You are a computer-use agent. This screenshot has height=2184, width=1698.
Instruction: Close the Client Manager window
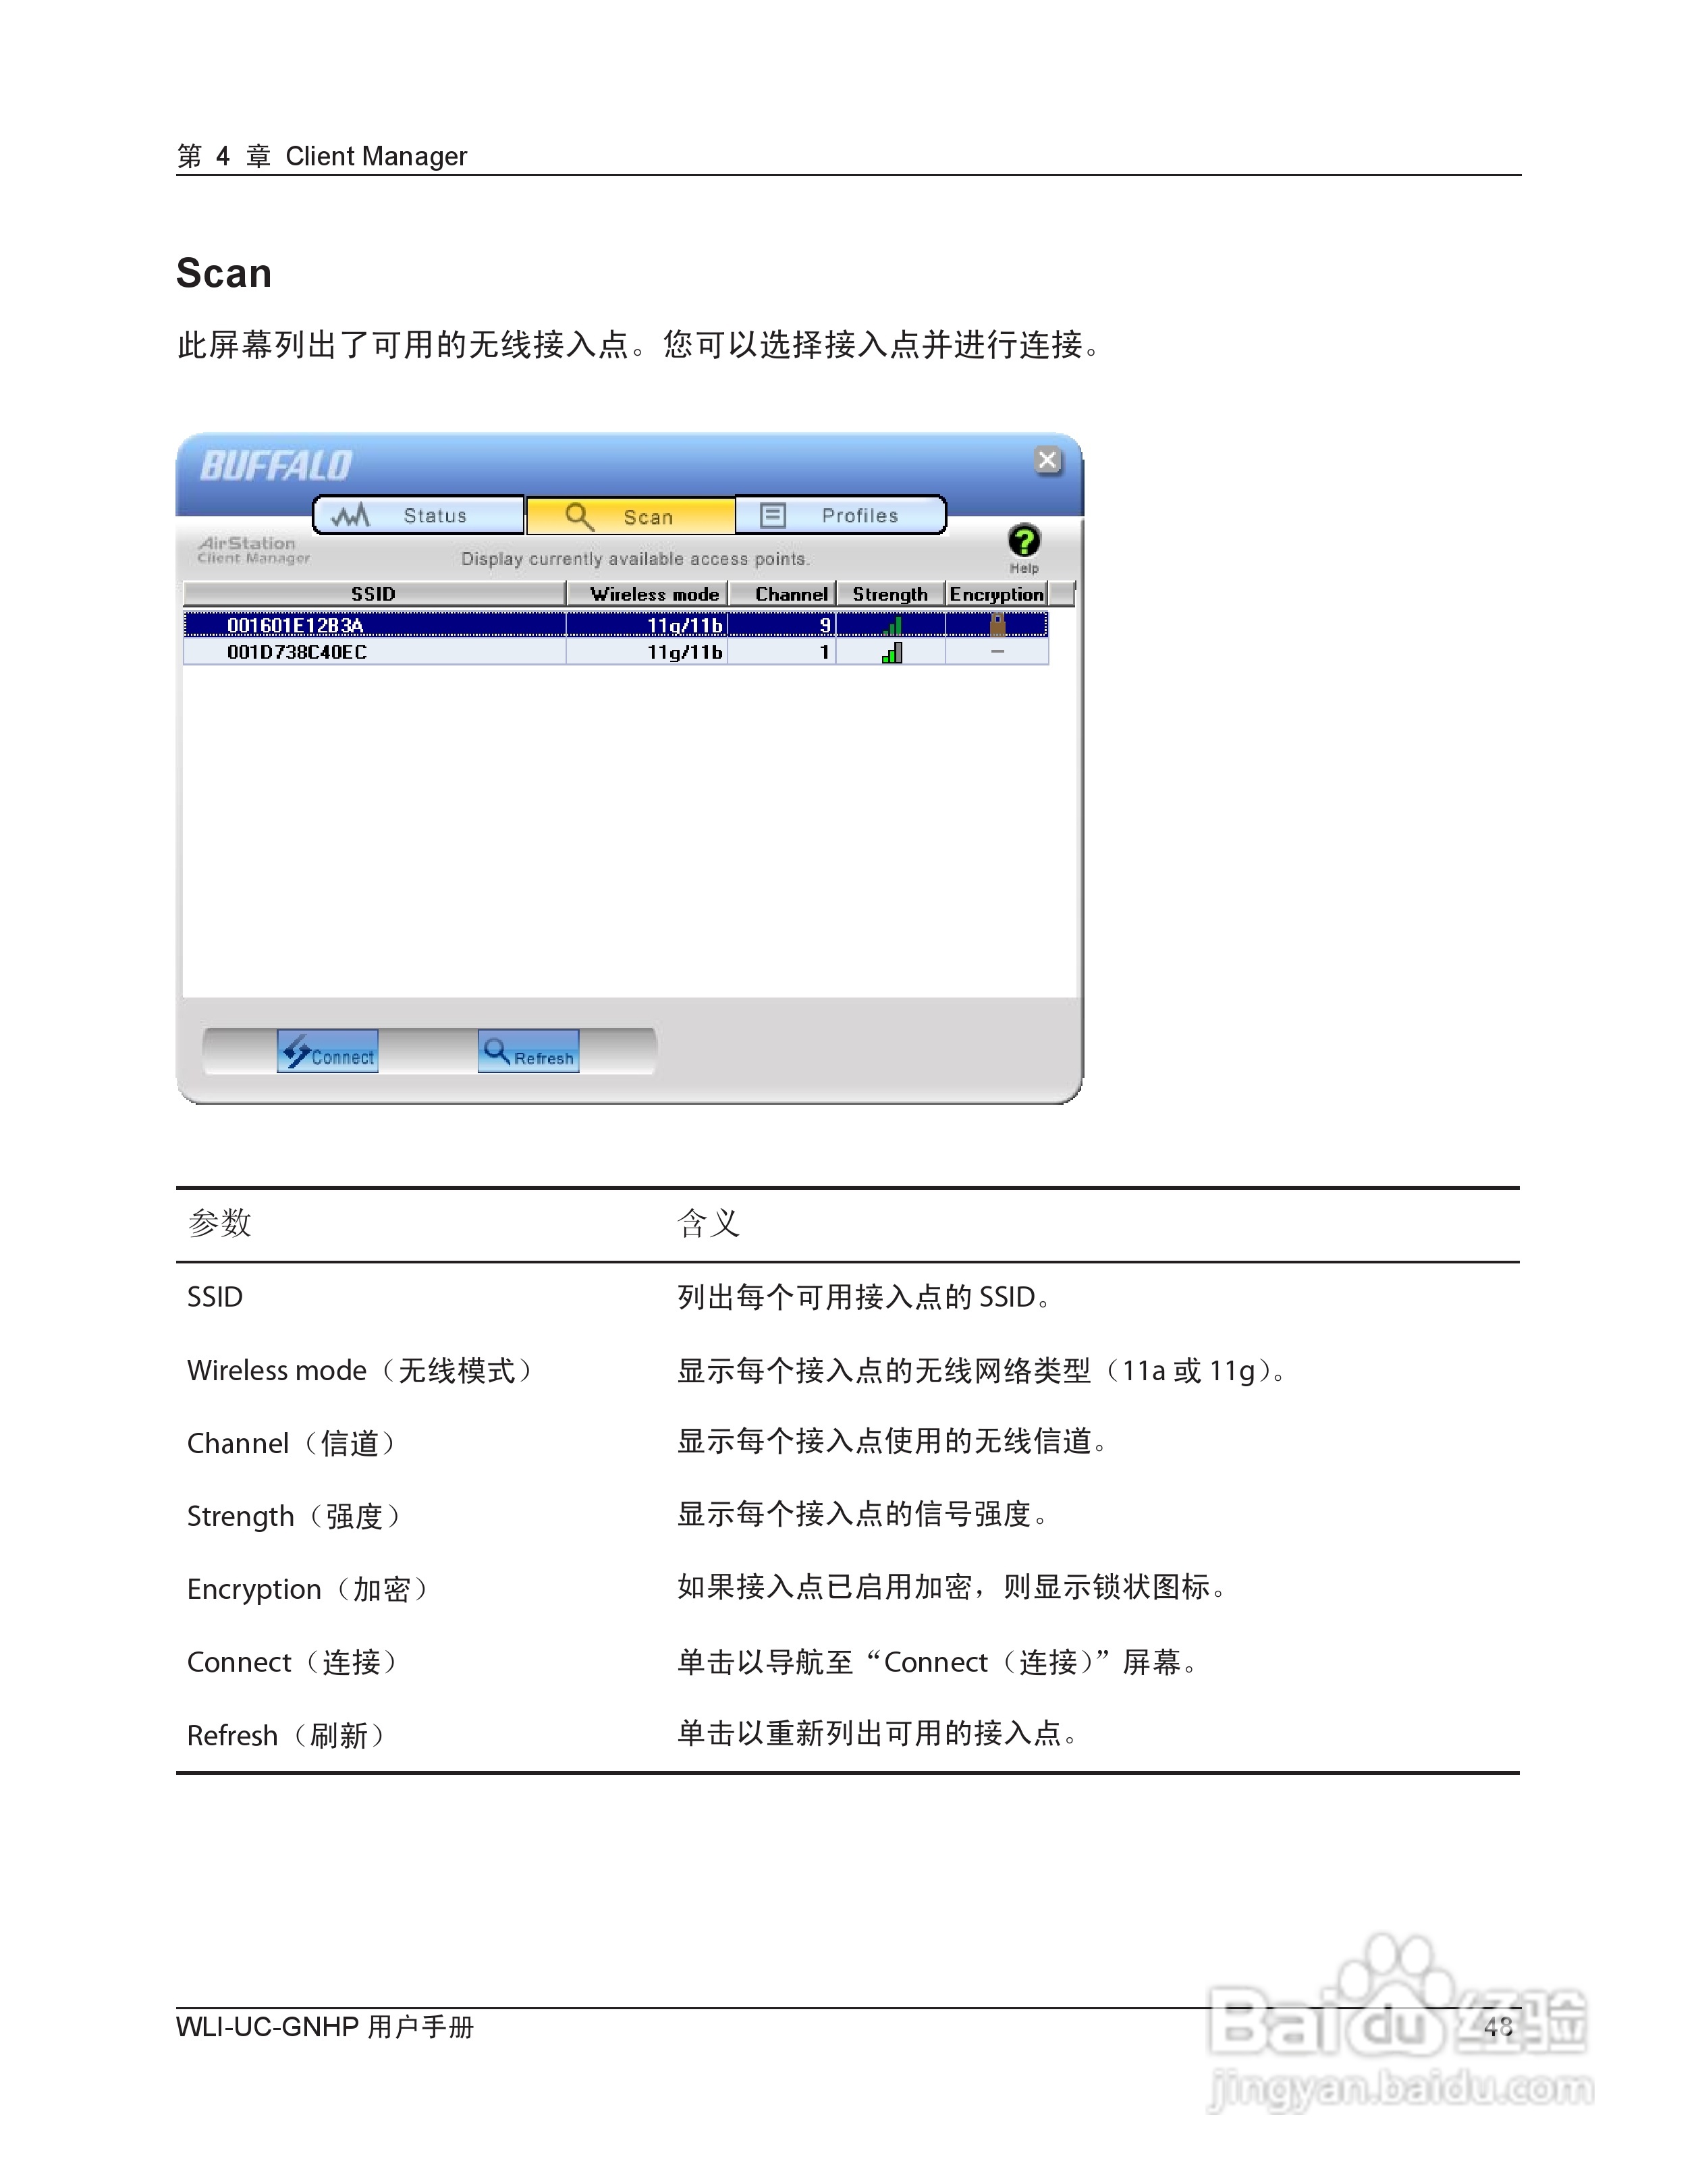[1047, 459]
